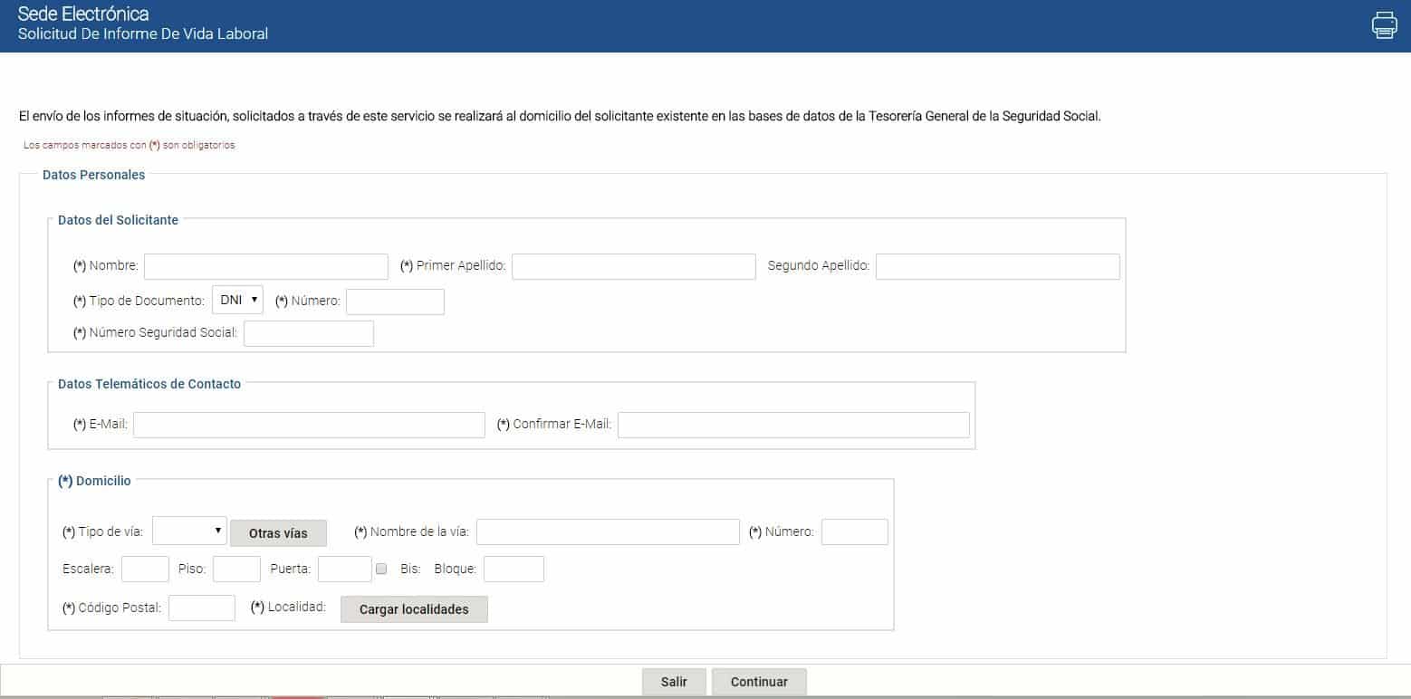
Task: Click the Confirmar E-Mail field
Action: point(792,425)
